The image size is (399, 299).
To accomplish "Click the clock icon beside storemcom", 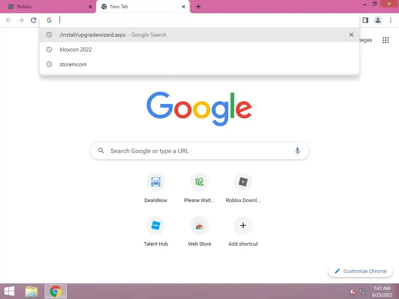I will click(x=49, y=64).
